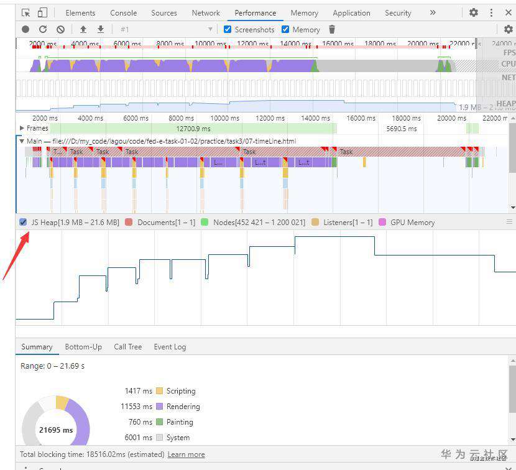Viewport: 516px width, 470px height.
Task: Click the flame chart scrollbar up arrow
Action: (x=512, y=118)
